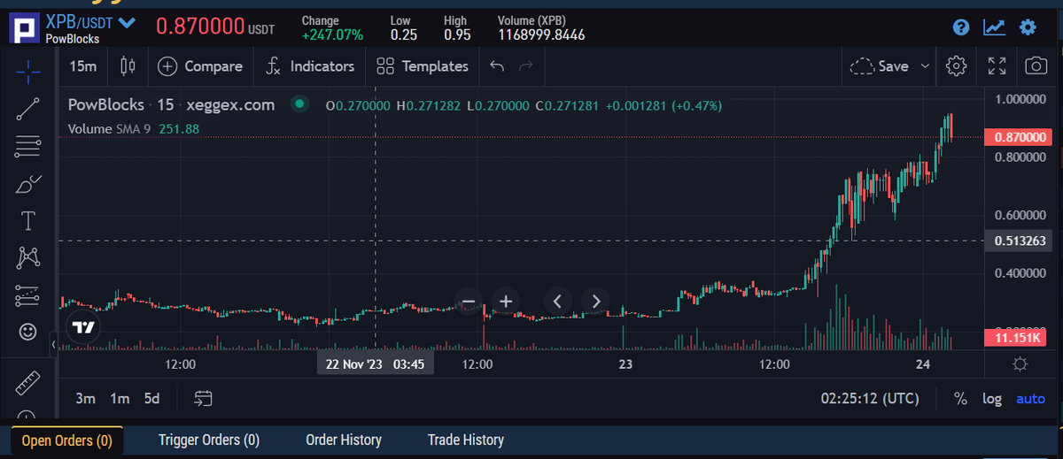The width and height of the screenshot is (1063, 459).
Task: Undo the last chart action
Action: [x=497, y=66]
